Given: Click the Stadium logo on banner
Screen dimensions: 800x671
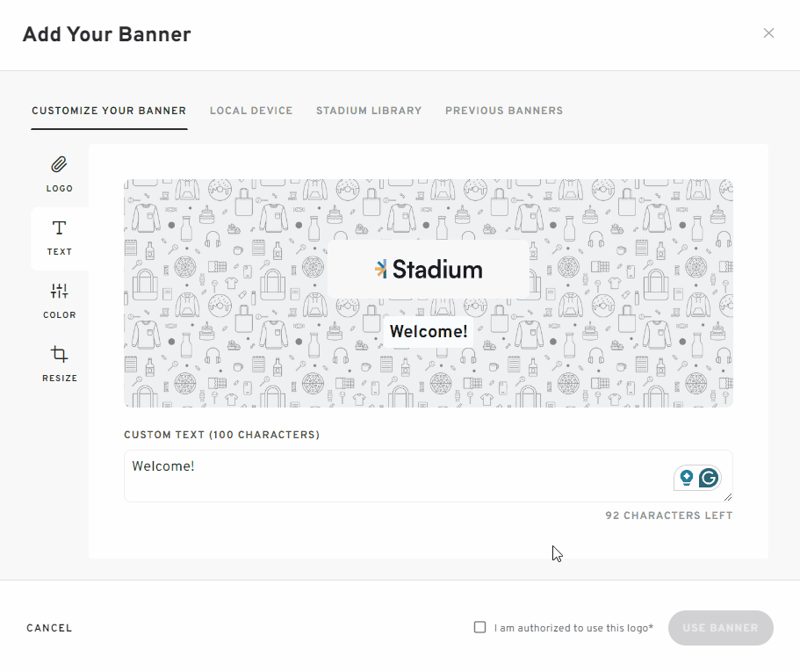Looking at the screenshot, I should click(429, 270).
